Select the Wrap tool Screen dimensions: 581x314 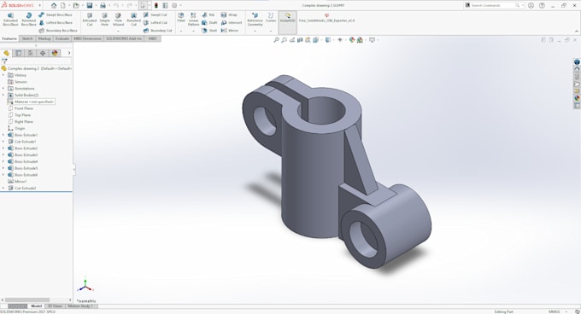(x=229, y=15)
